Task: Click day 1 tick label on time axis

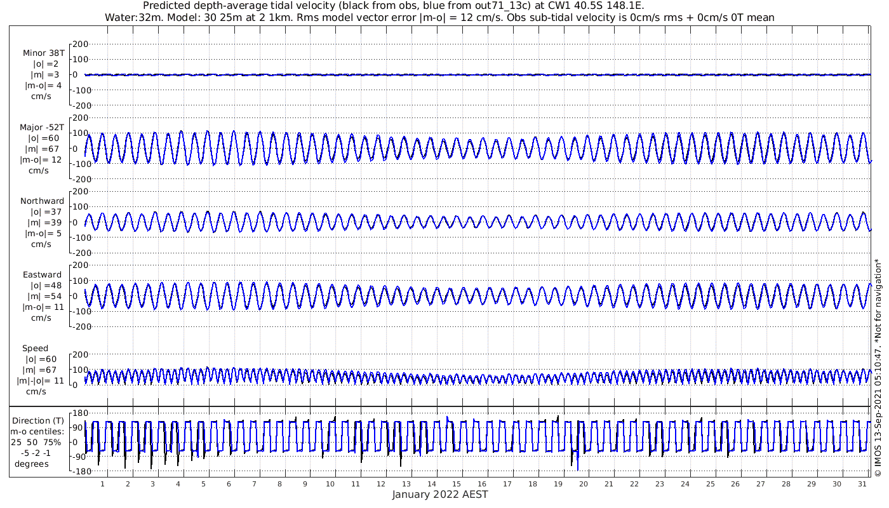Action: click(102, 484)
